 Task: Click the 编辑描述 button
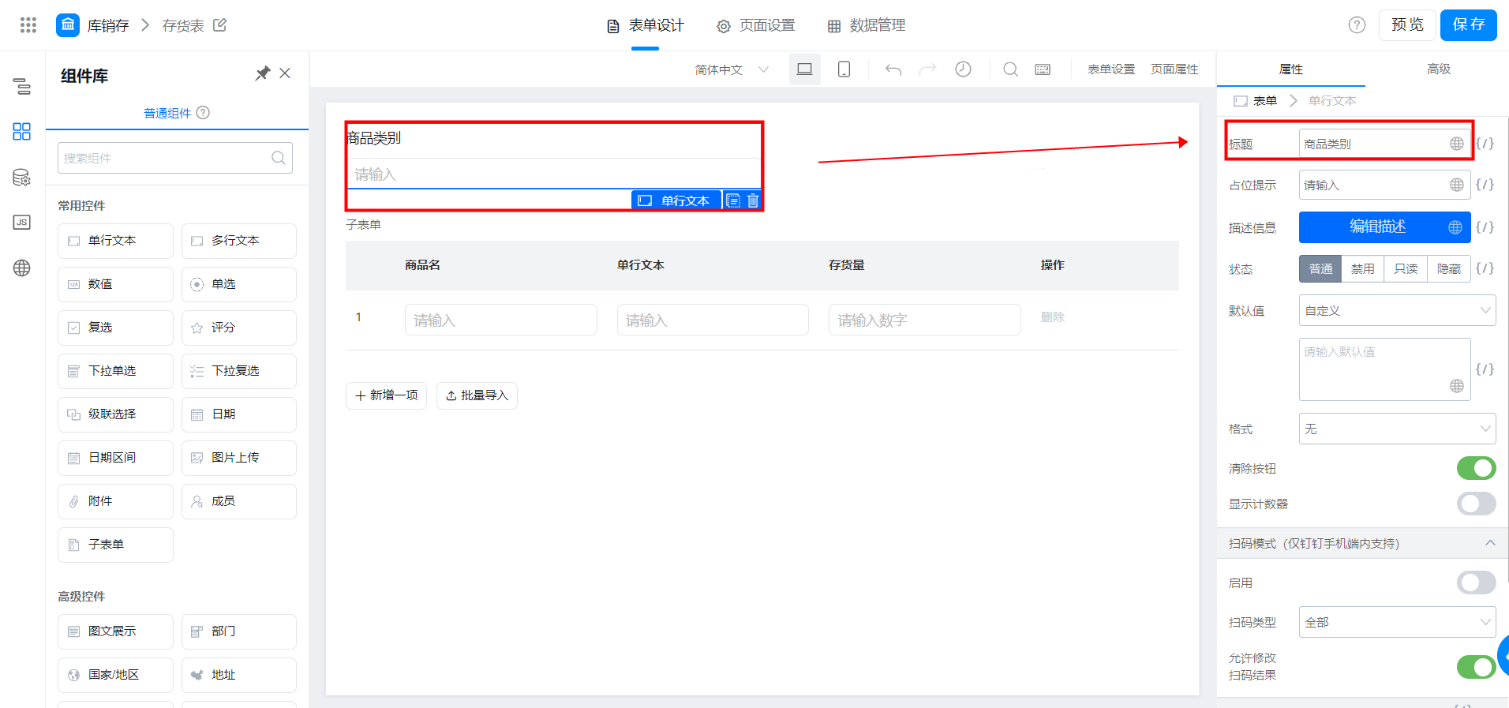pyautogui.click(x=1385, y=227)
